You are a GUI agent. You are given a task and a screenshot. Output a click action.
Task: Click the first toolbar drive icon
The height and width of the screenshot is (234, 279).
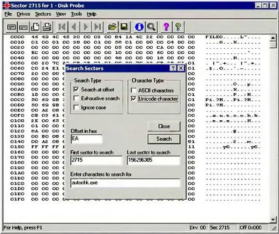point(12,27)
